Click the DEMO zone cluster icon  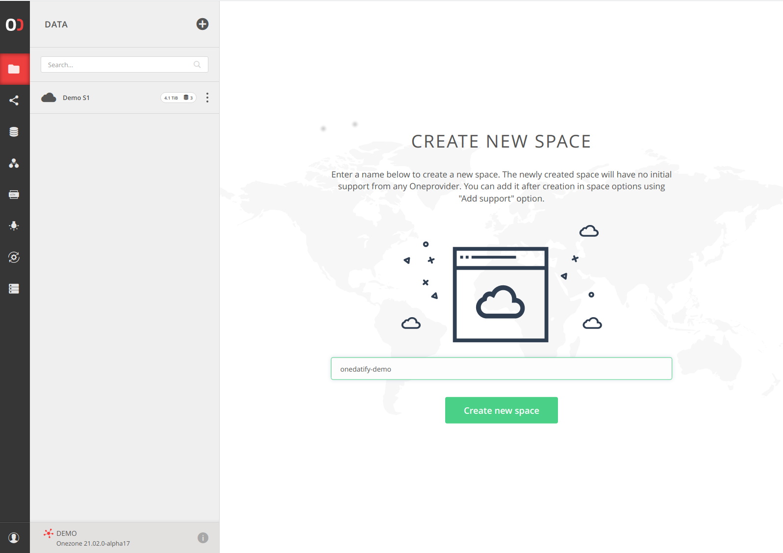pyautogui.click(x=49, y=533)
